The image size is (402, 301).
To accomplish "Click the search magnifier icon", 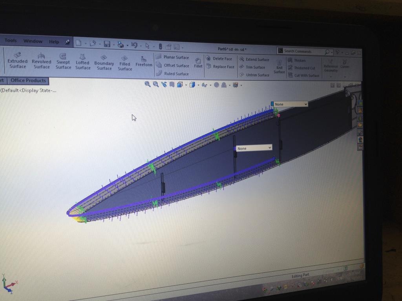I will [x=327, y=52].
